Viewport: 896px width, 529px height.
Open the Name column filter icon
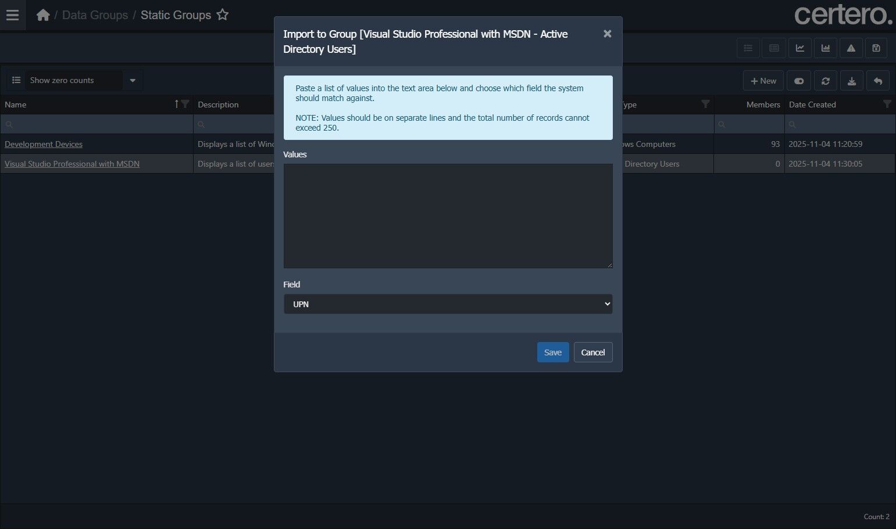click(185, 104)
